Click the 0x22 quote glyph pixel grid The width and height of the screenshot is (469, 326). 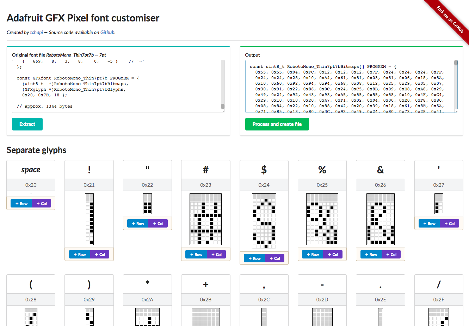147,204
